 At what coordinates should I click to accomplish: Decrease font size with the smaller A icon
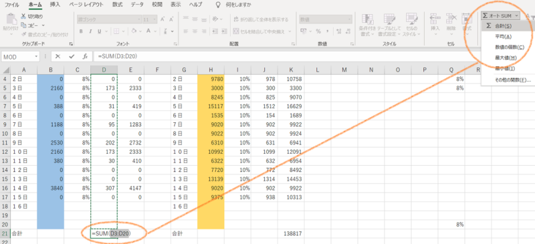171,19
